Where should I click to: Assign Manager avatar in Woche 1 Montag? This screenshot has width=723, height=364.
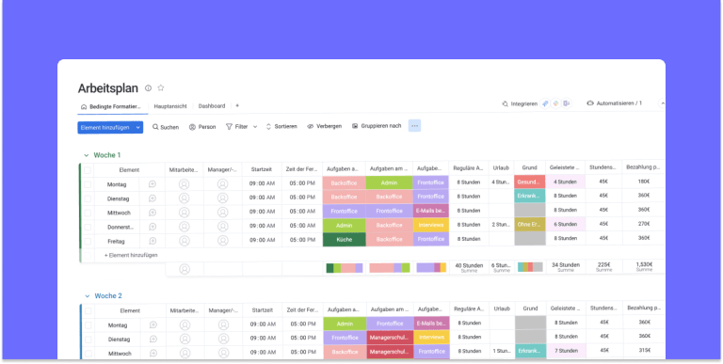223,184
